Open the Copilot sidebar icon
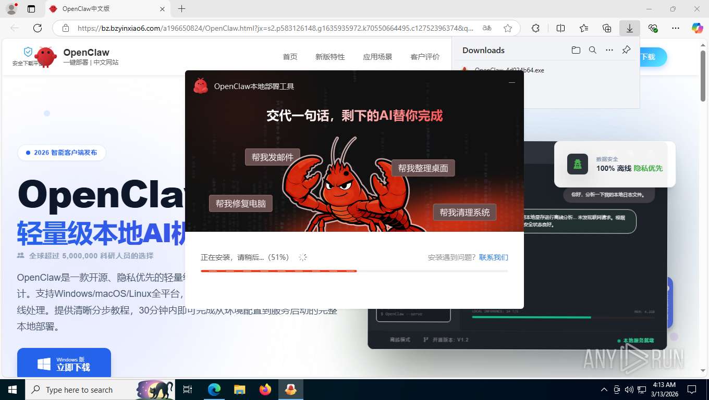This screenshot has height=400, width=709. pyautogui.click(x=697, y=28)
